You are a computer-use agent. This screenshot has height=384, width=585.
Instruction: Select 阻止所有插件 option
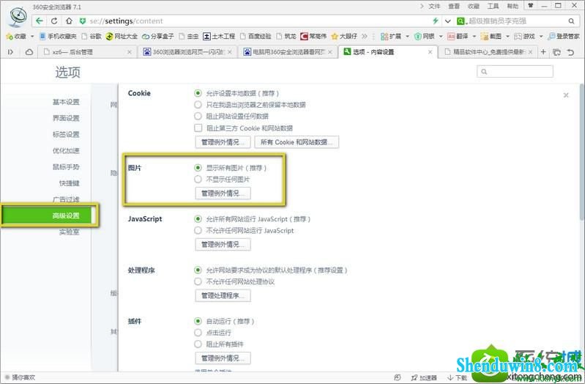[198, 344]
